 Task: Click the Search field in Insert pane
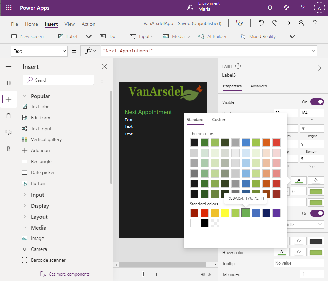pyautogui.click(x=58, y=80)
